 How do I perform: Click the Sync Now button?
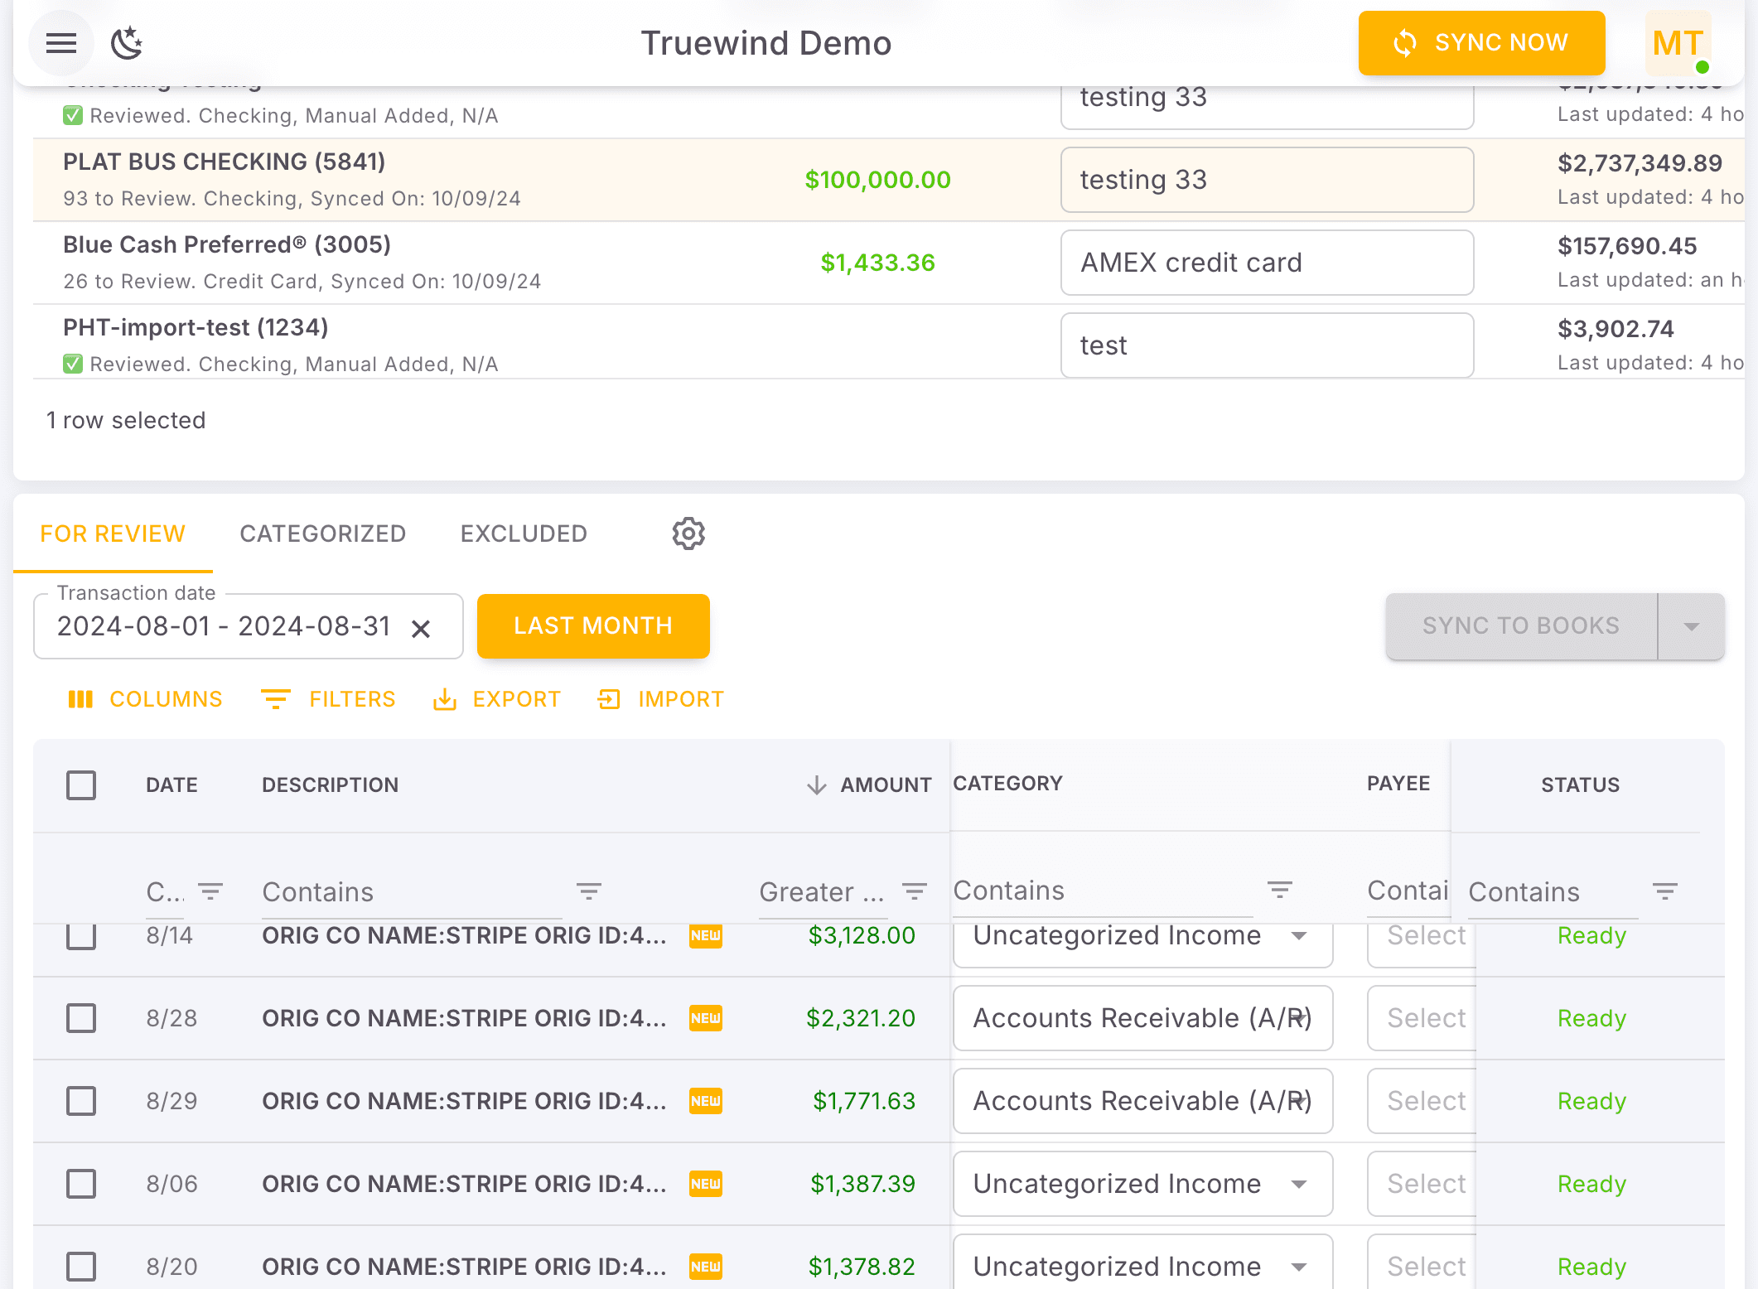pyautogui.click(x=1481, y=43)
